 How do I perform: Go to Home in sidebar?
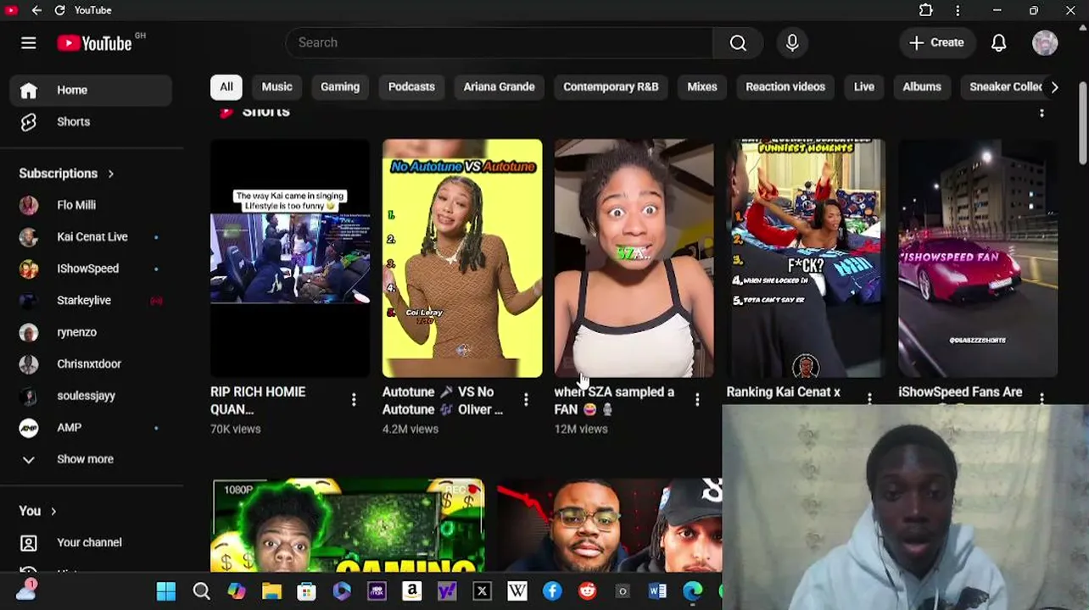pyautogui.click(x=91, y=90)
